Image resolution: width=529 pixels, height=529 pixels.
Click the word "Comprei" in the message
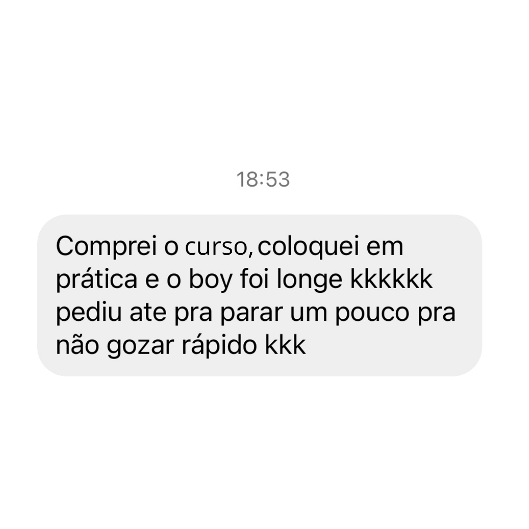106,247
